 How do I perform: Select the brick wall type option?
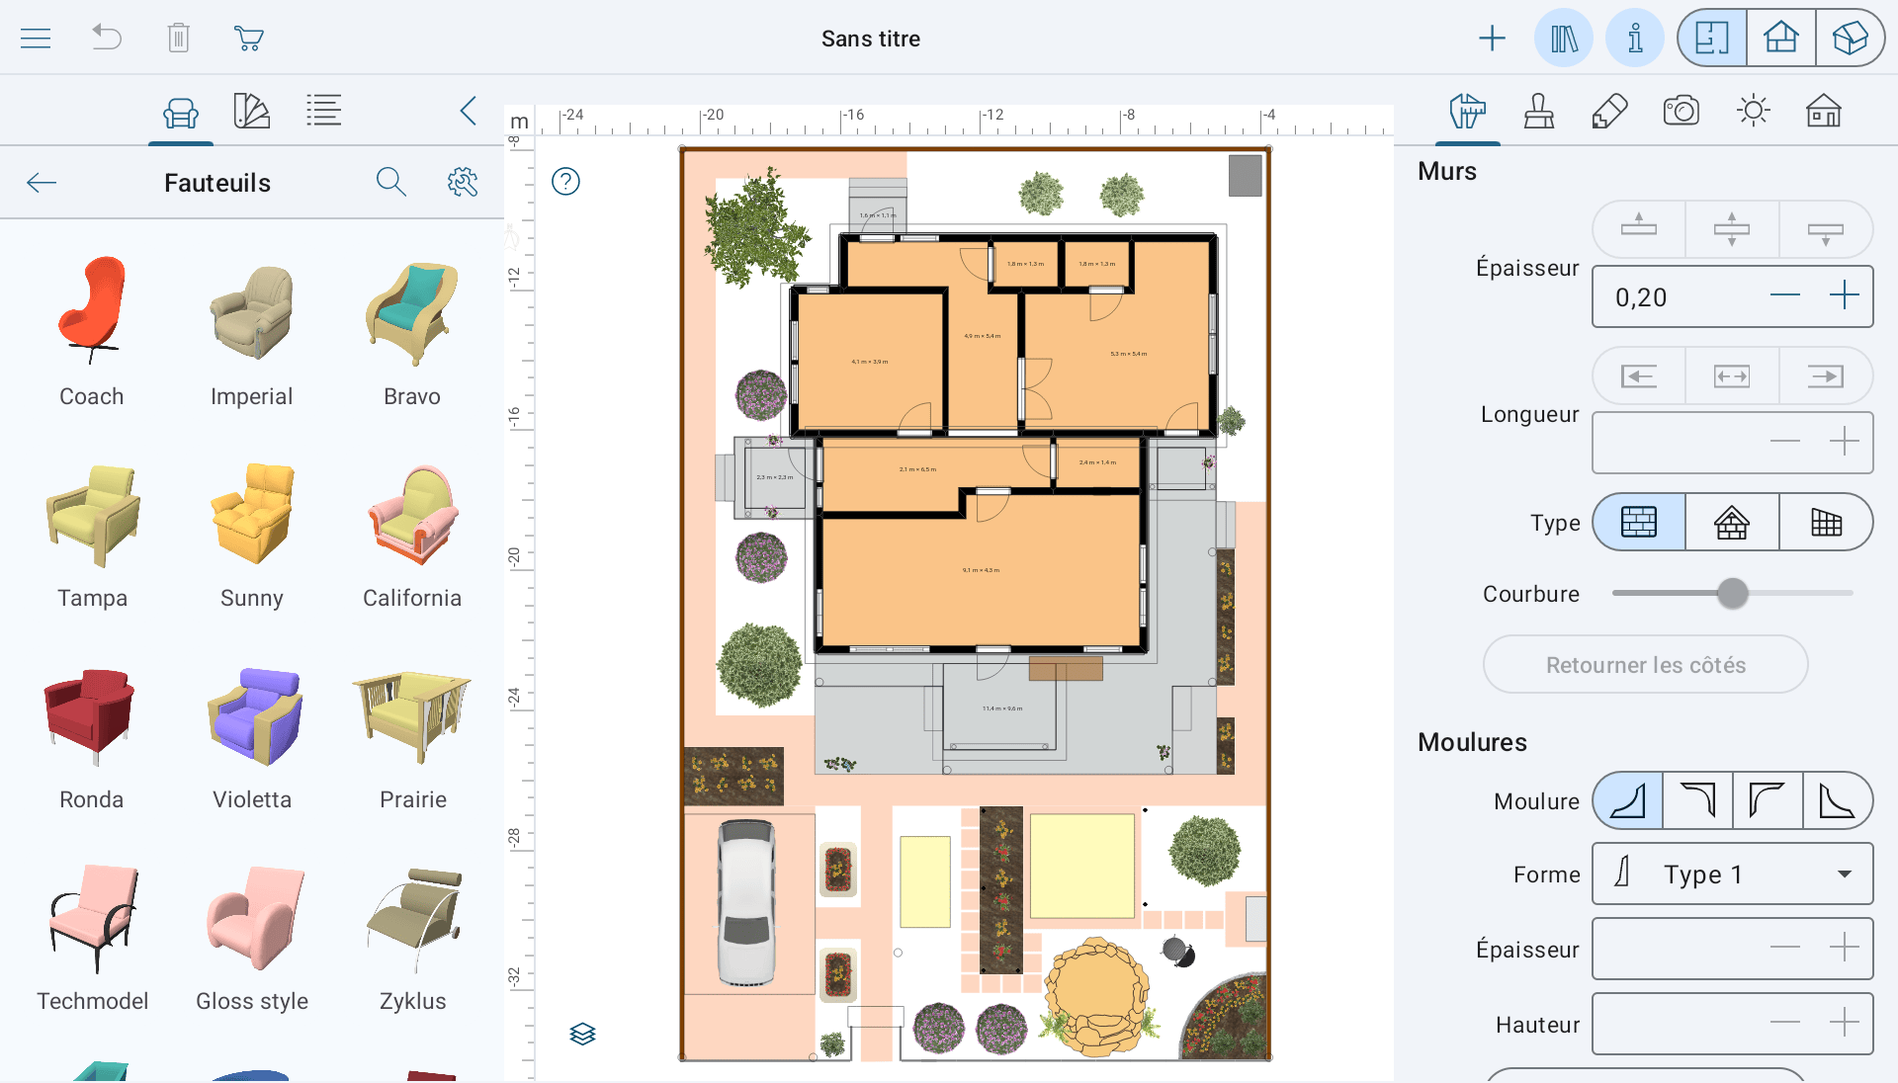(1639, 522)
